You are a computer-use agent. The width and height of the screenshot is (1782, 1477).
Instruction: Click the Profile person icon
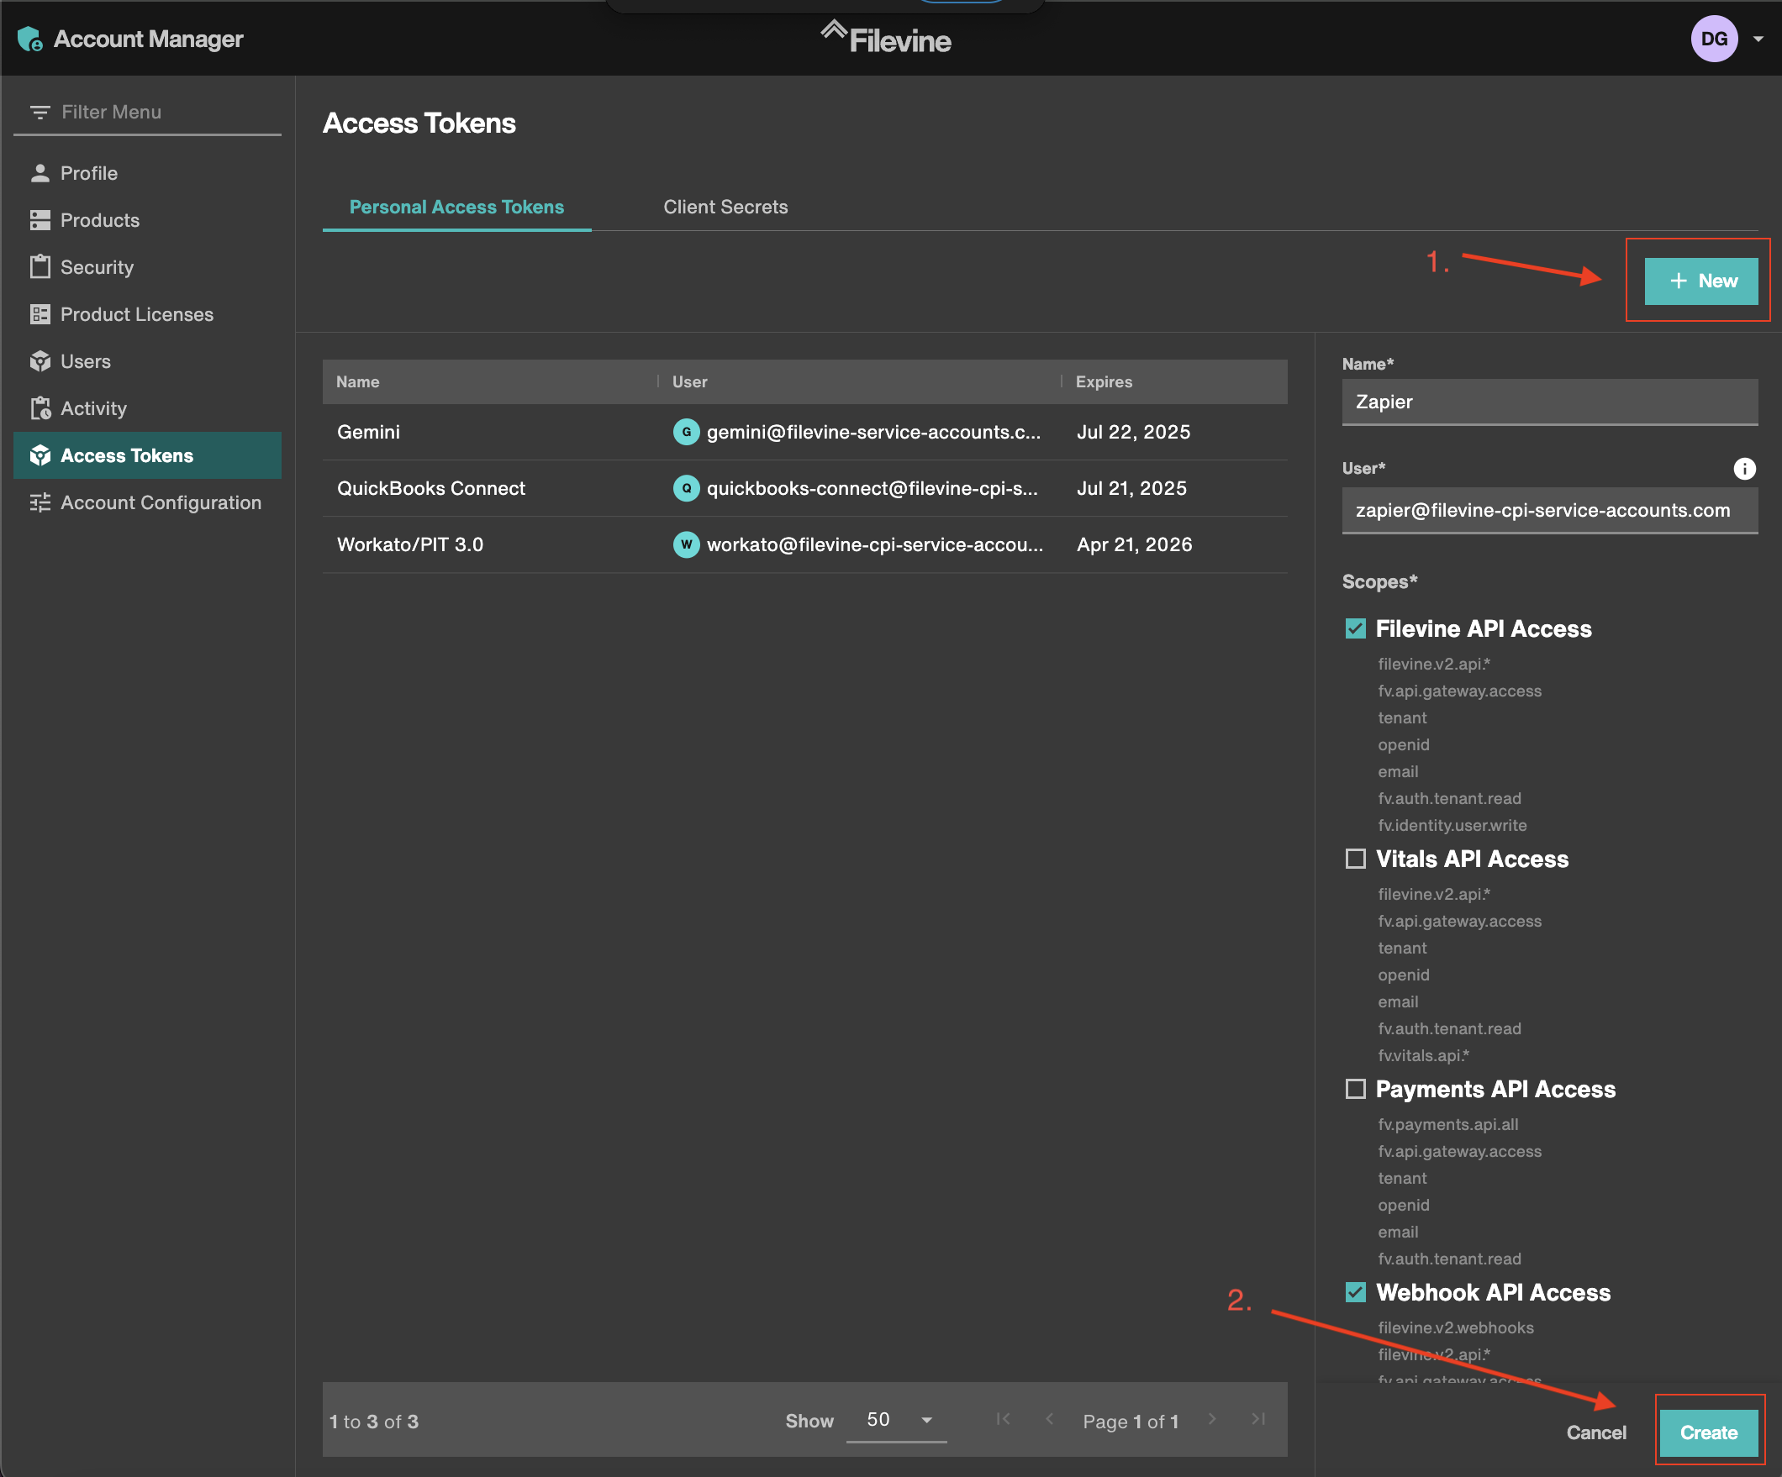40,173
